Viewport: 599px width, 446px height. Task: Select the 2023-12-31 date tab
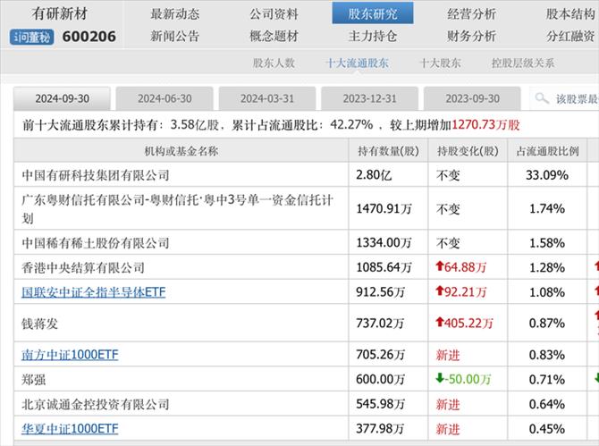pos(370,98)
